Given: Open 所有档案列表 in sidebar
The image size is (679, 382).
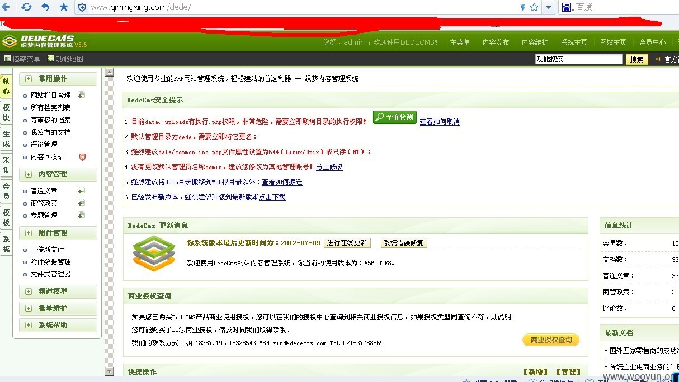Looking at the screenshot, I should pyautogui.click(x=50, y=108).
